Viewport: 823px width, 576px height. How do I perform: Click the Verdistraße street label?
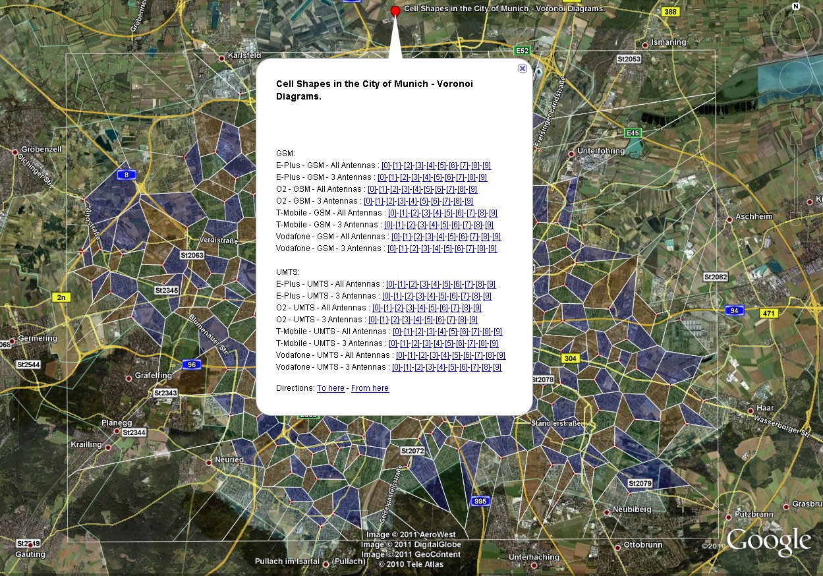(x=218, y=241)
